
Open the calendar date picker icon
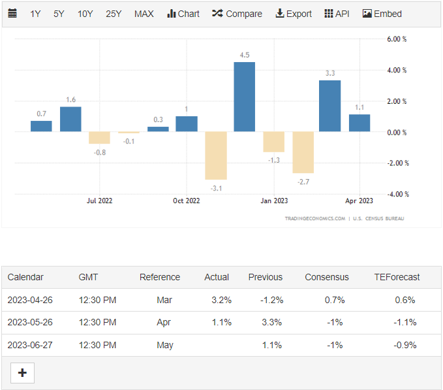click(12, 14)
